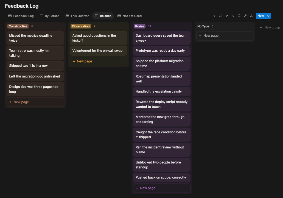
Task: Open card Team retro was mostly him talking
Action: click(35, 53)
